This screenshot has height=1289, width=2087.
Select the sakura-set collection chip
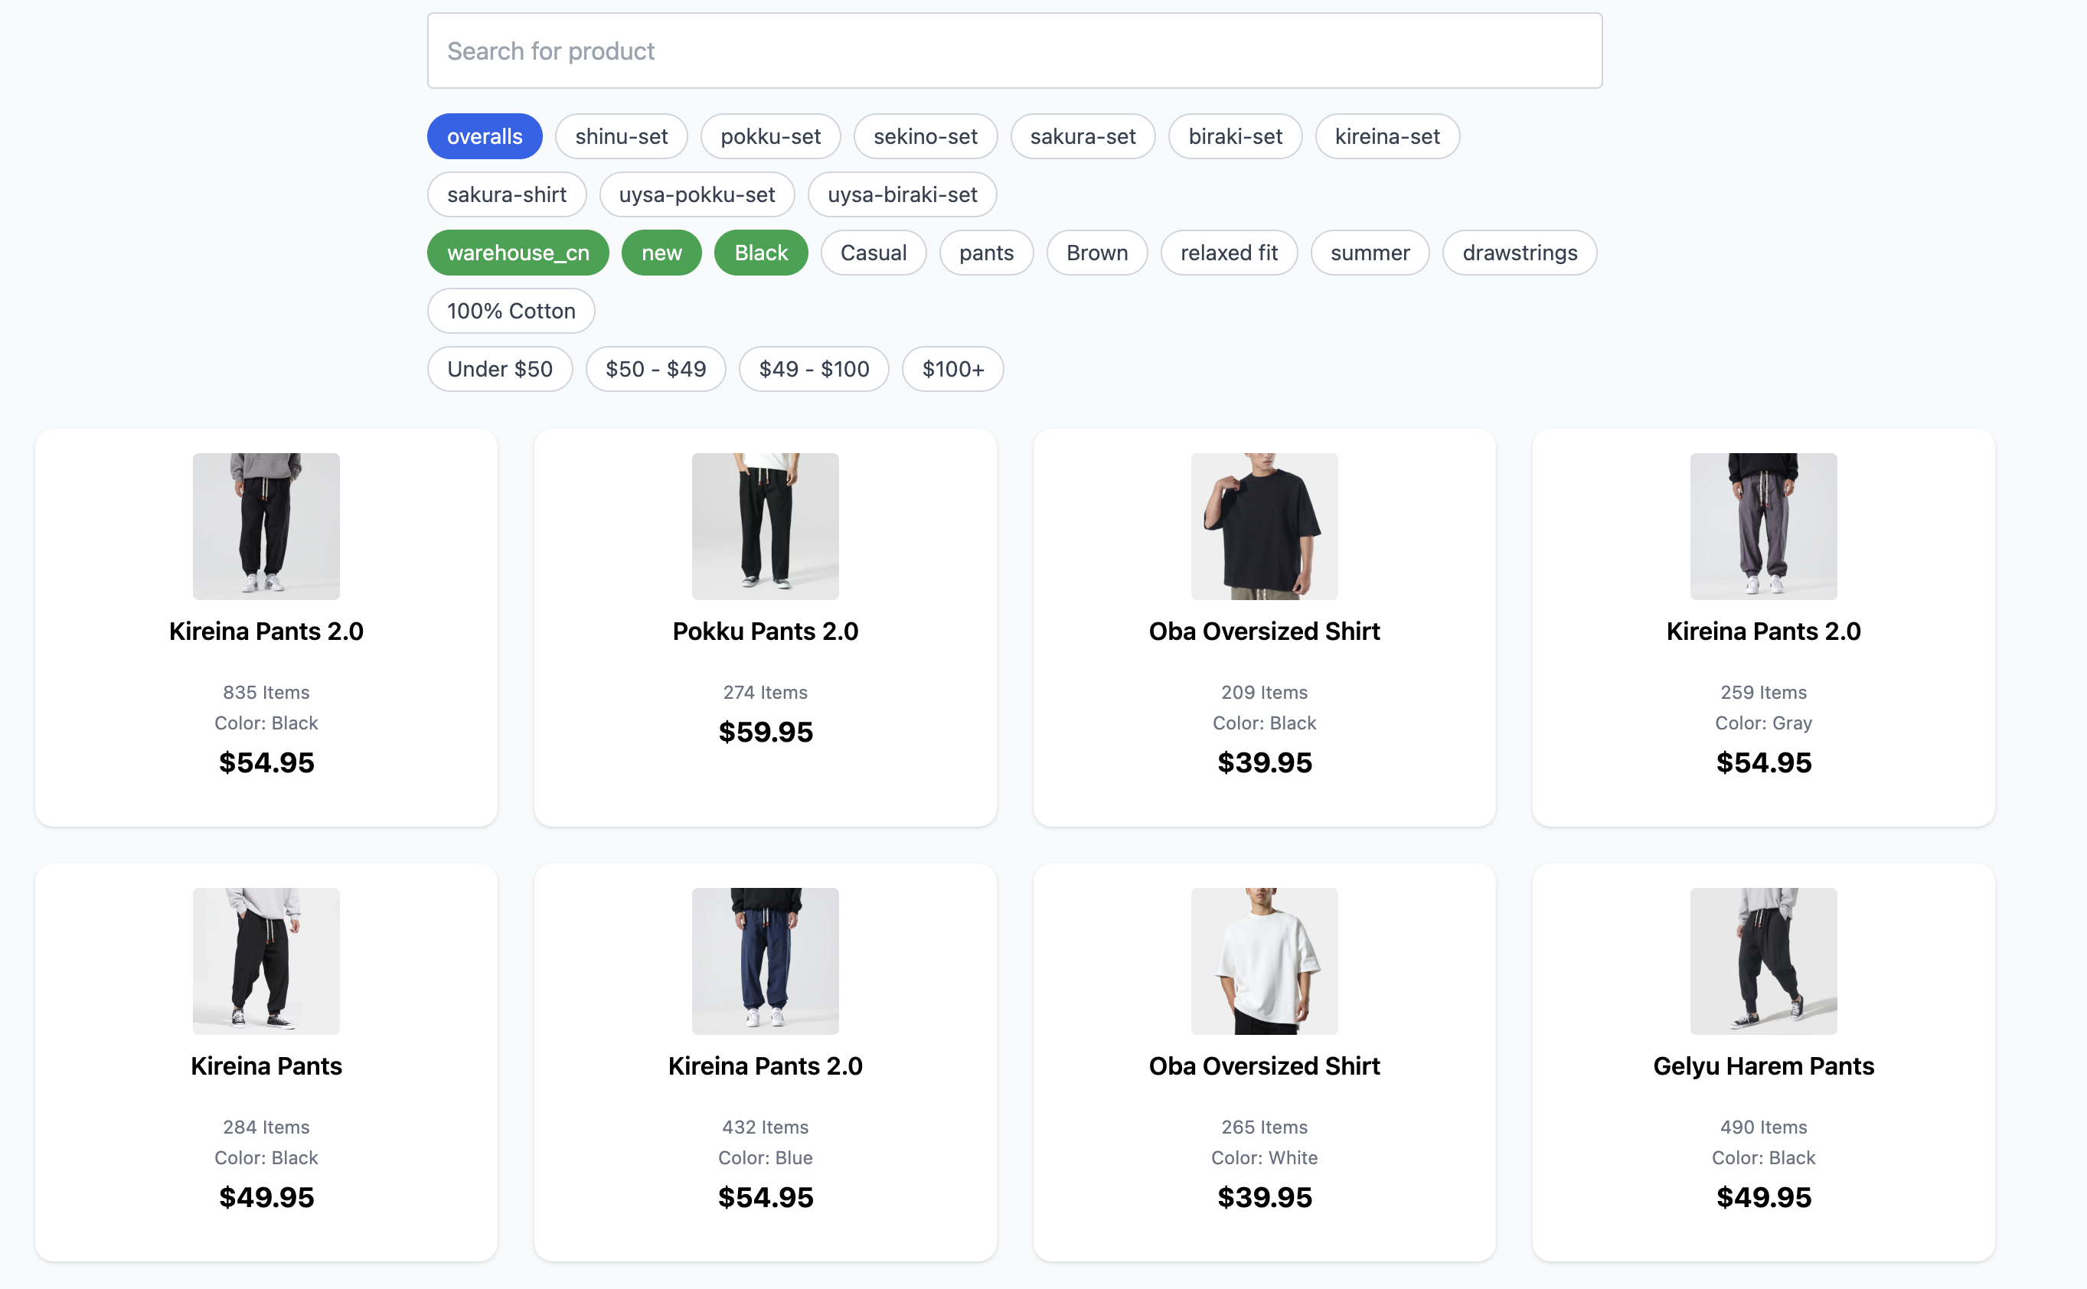pyautogui.click(x=1083, y=136)
